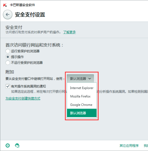
Task: Select 不运行受保护的浏览器 radio option
Action: tap(8, 63)
